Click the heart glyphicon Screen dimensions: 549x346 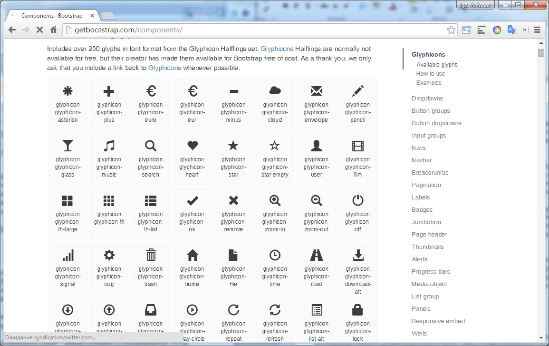tap(192, 146)
